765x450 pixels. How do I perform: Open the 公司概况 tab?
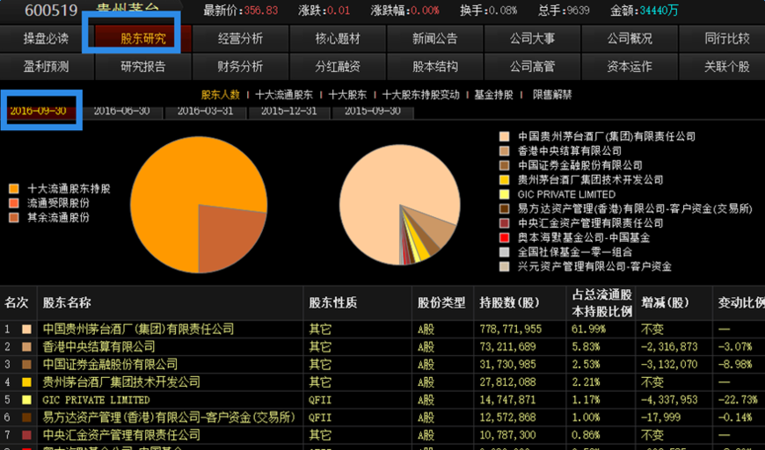(x=630, y=39)
